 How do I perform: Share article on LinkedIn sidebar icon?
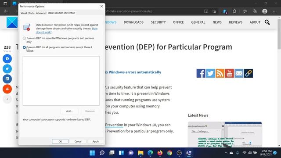(7, 79)
